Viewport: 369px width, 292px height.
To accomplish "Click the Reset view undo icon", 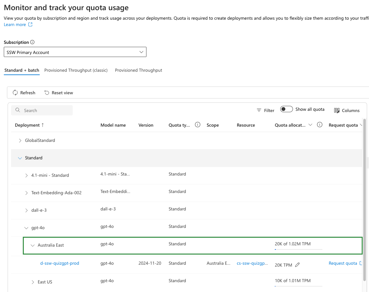I will [x=47, y=93].
